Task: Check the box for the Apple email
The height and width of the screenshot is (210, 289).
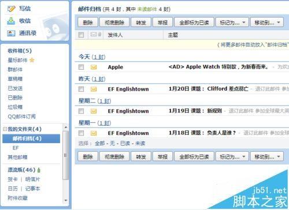Action: click(81, 67)
